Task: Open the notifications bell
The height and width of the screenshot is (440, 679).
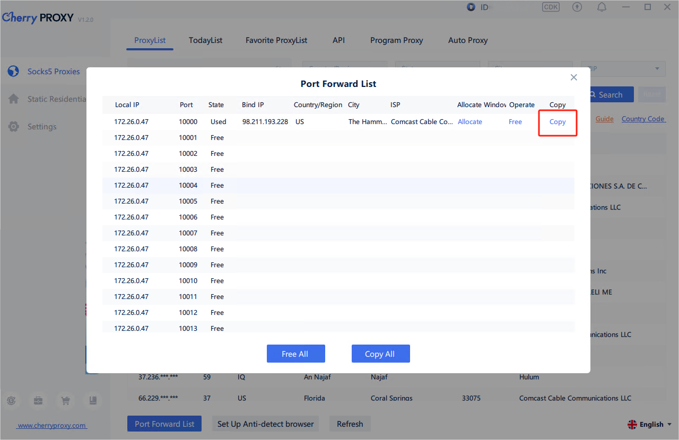Action: tap(602, 7)
